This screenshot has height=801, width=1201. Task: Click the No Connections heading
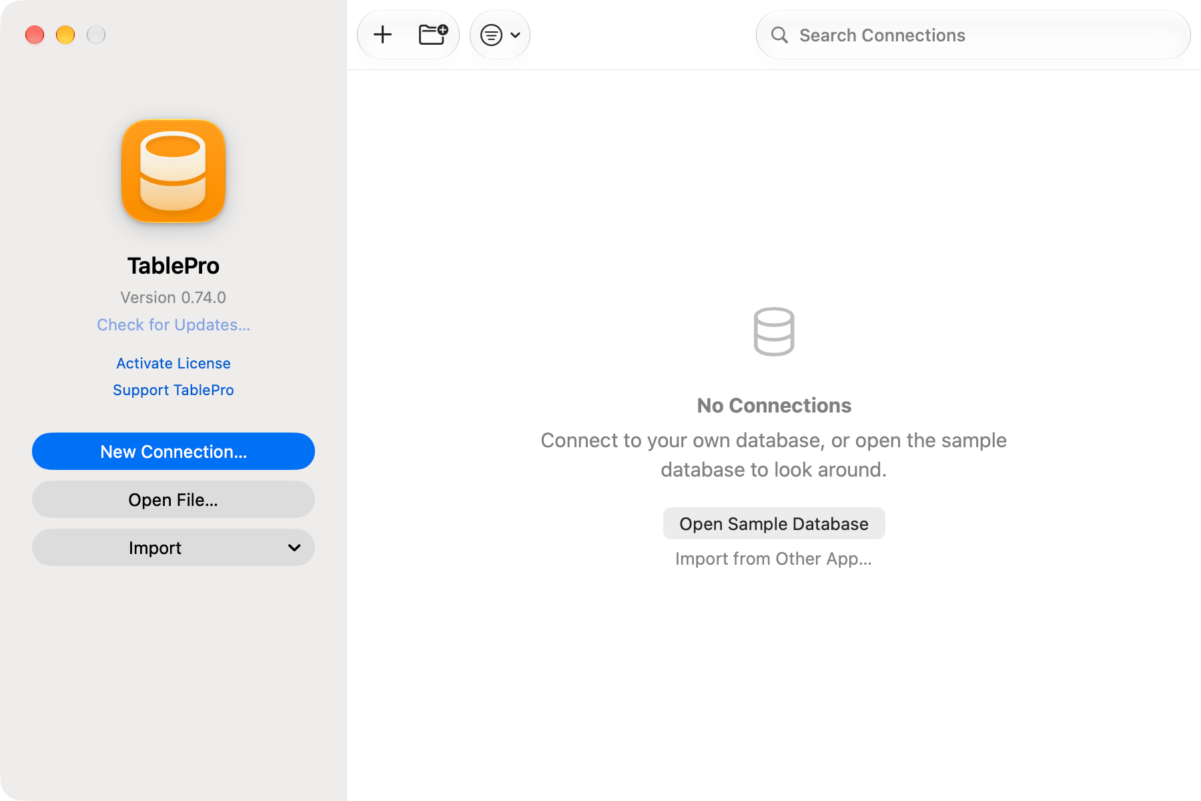(x=774, y=405)
